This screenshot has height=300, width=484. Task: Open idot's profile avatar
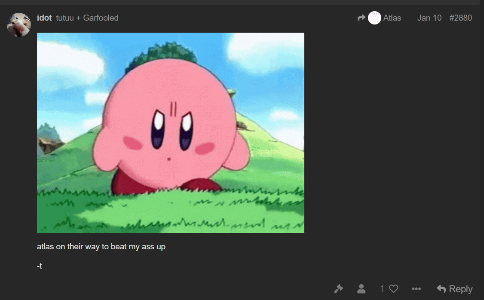(x=19, y=24)
